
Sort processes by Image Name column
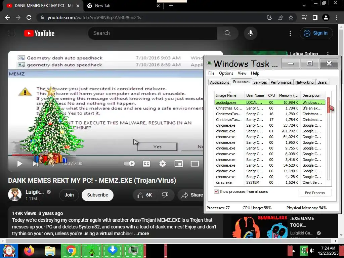coord(229,95)
